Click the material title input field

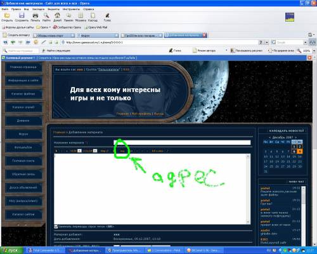click(x=182, y=142)
